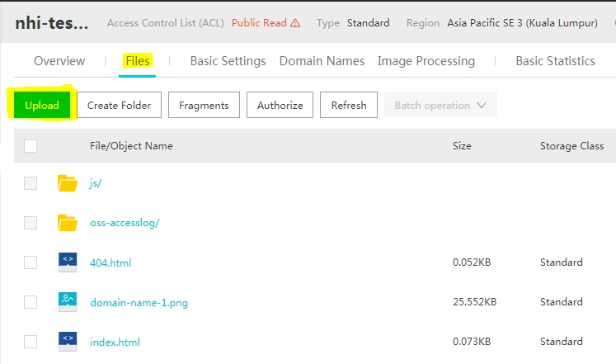The image size is (616, 364).
Task: Open the Basic Statistics tab
Action: pos(555,61)
